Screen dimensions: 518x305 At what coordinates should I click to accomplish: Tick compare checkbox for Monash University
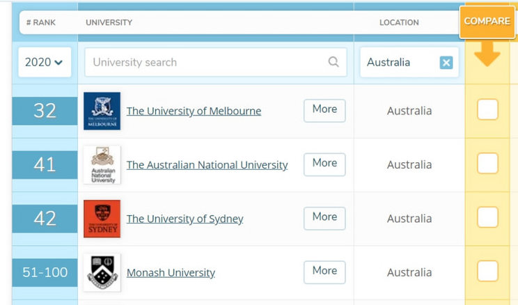487,271
